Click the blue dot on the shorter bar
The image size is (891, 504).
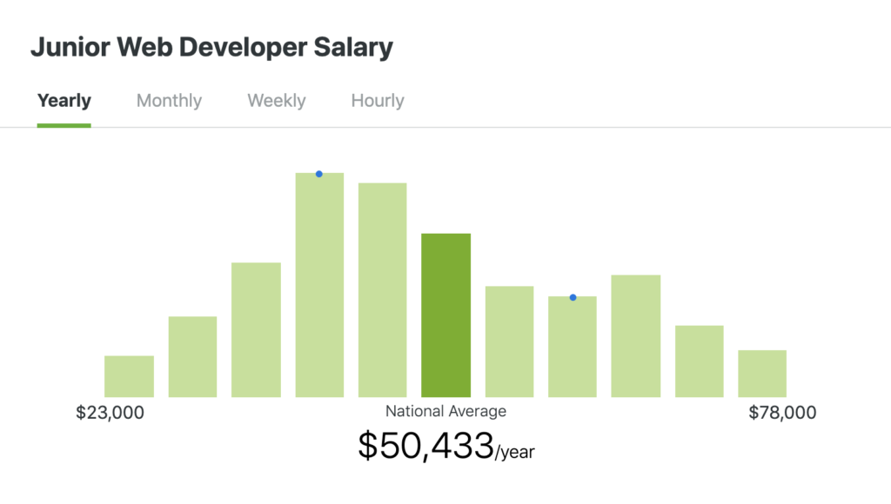click(x=573, y=297)
